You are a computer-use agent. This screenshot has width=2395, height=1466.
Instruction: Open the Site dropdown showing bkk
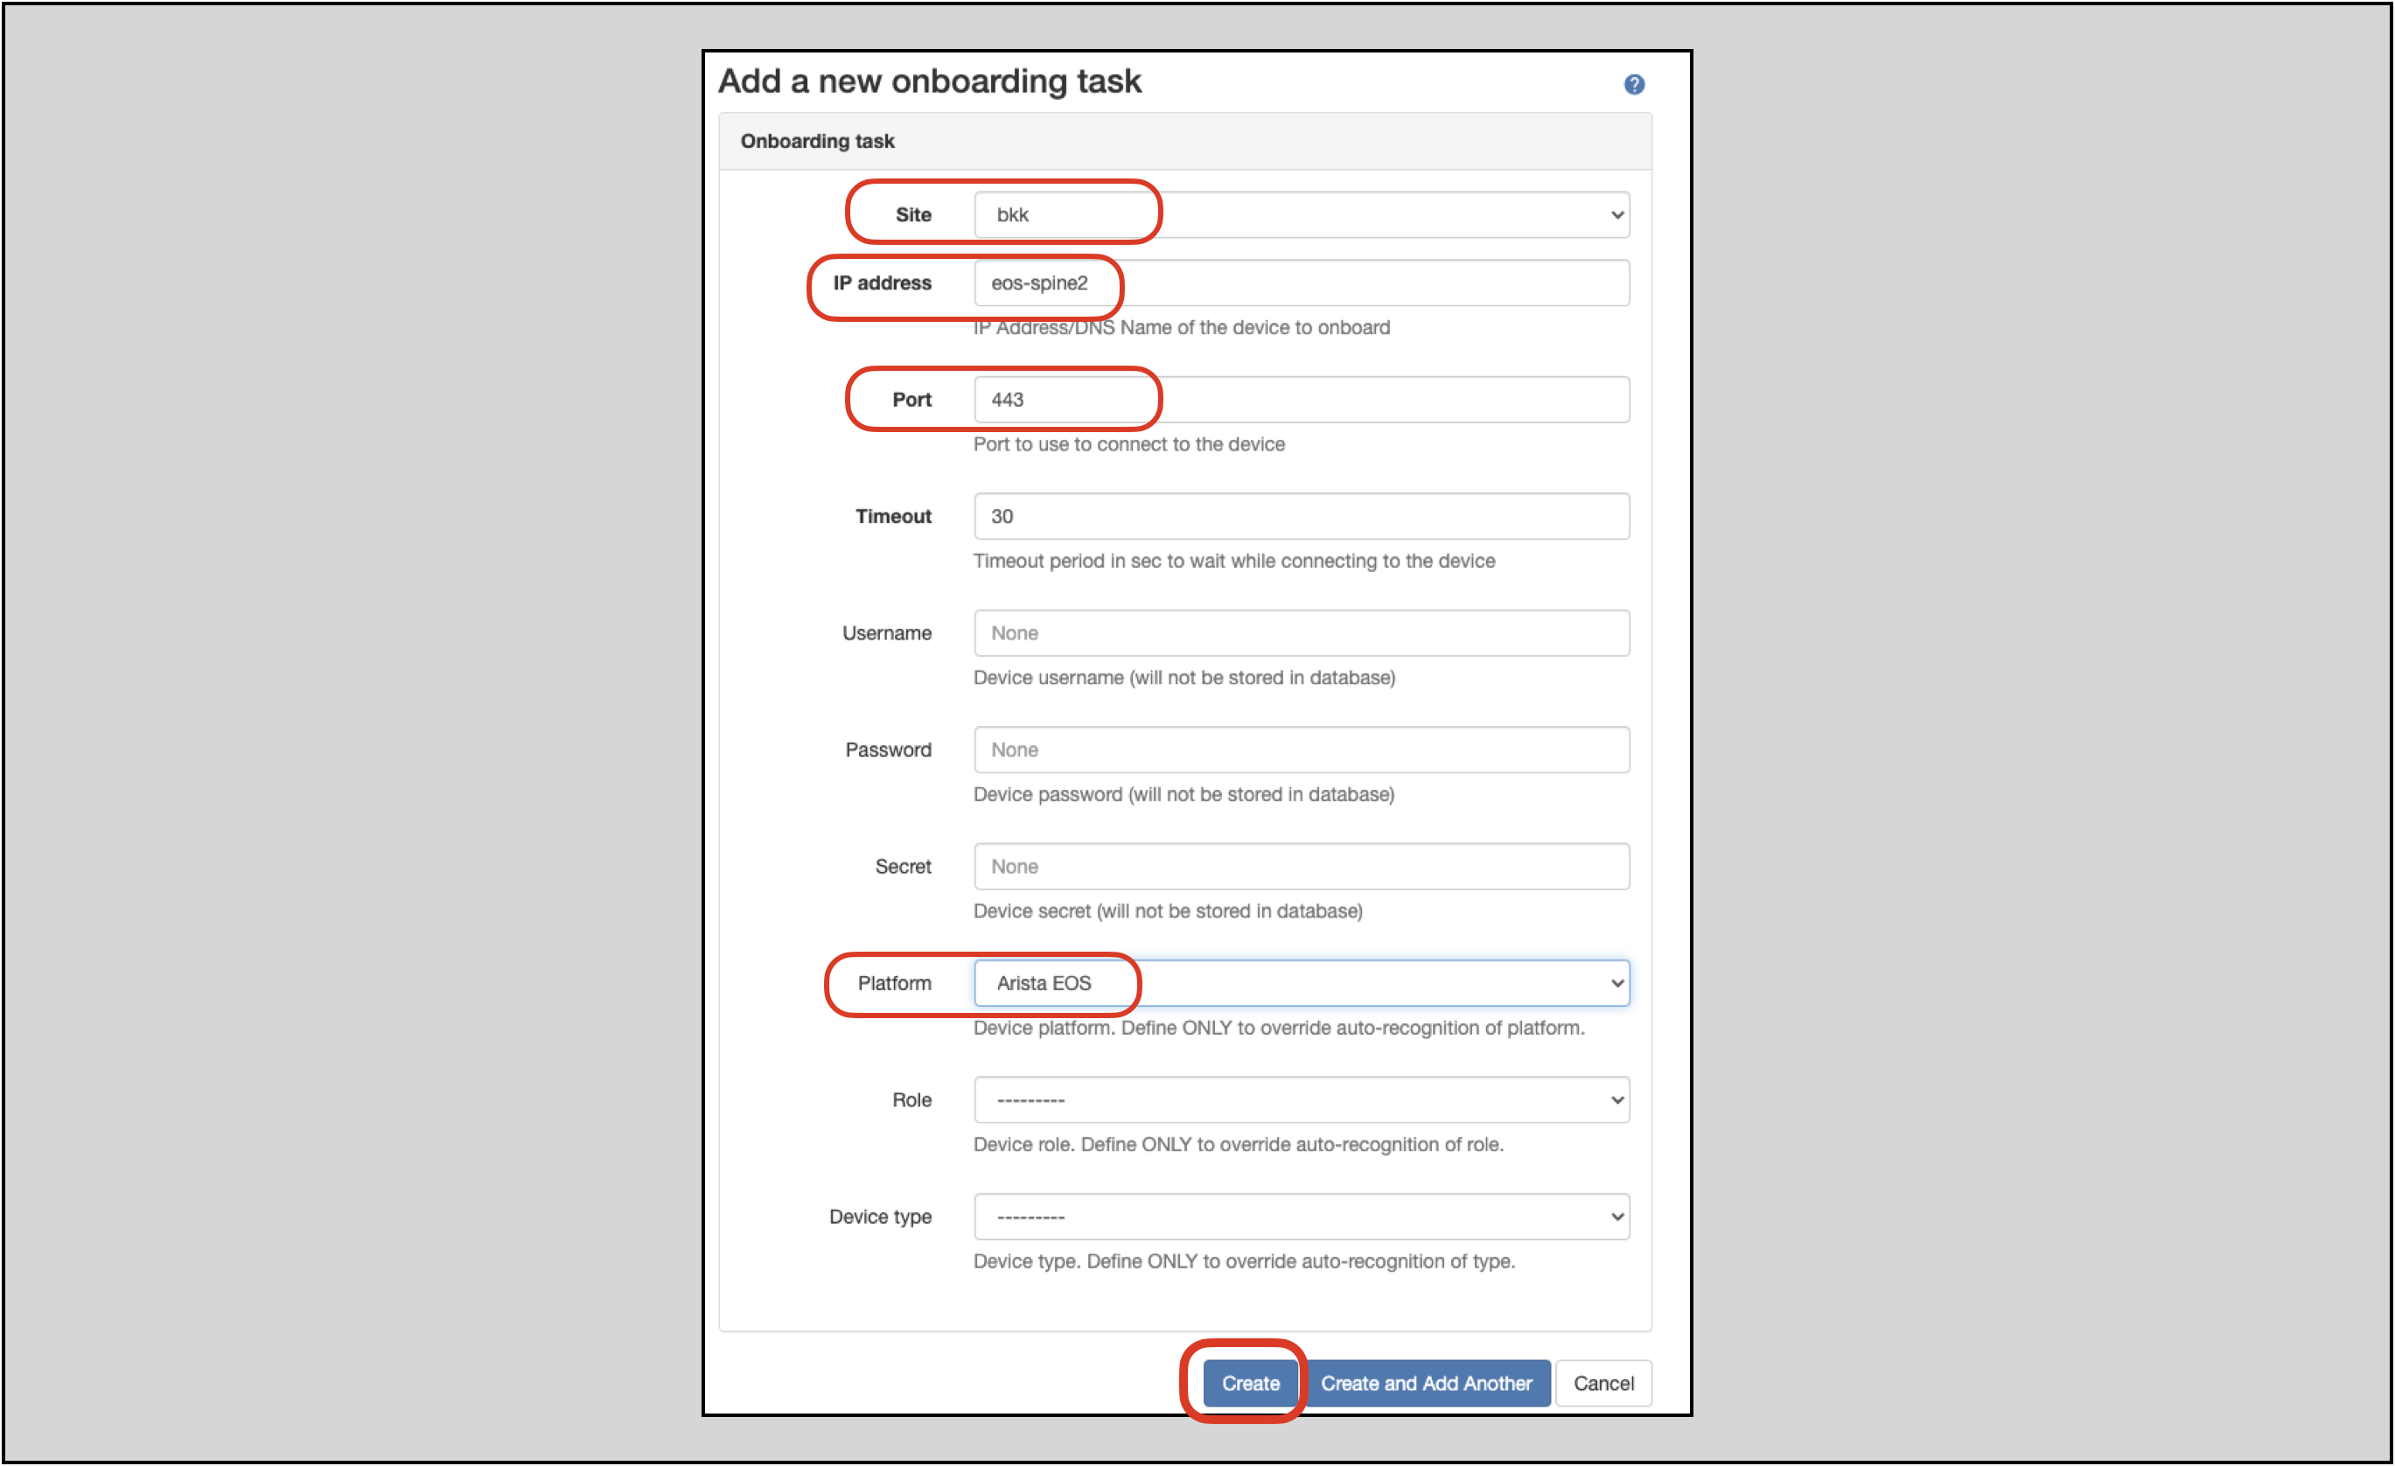(x=1302, y=215)
